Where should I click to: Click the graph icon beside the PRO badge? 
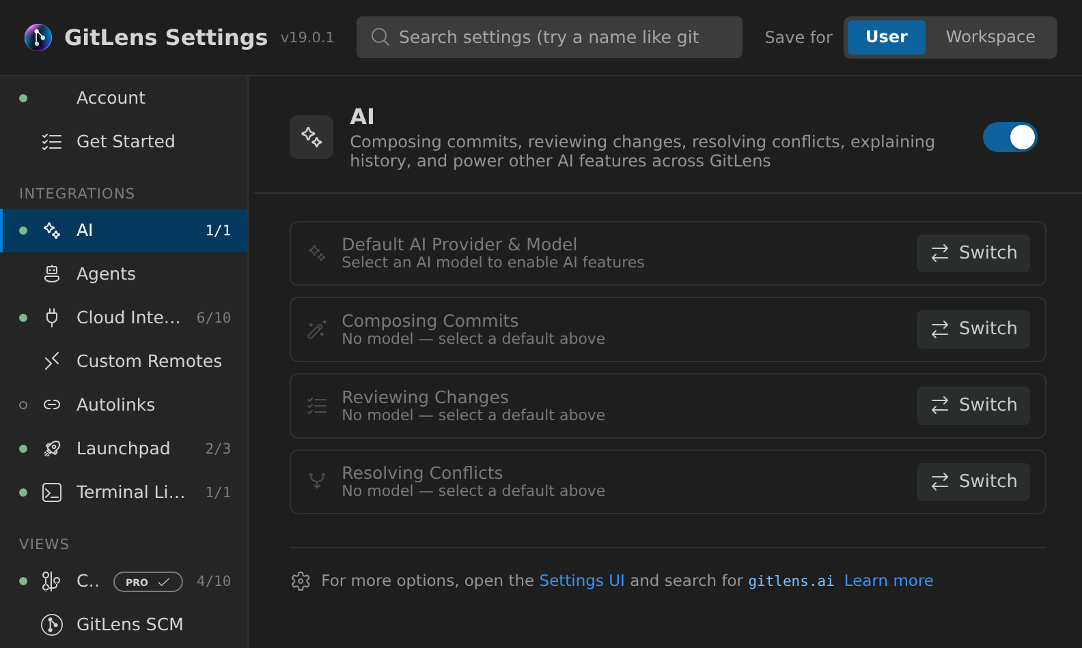coord(51,581)
